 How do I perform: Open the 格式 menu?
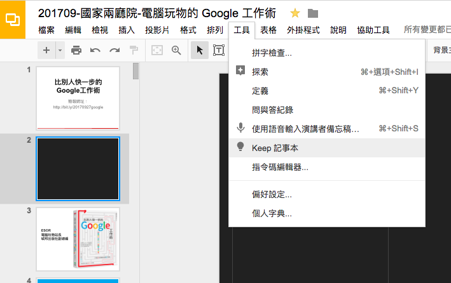188,30
